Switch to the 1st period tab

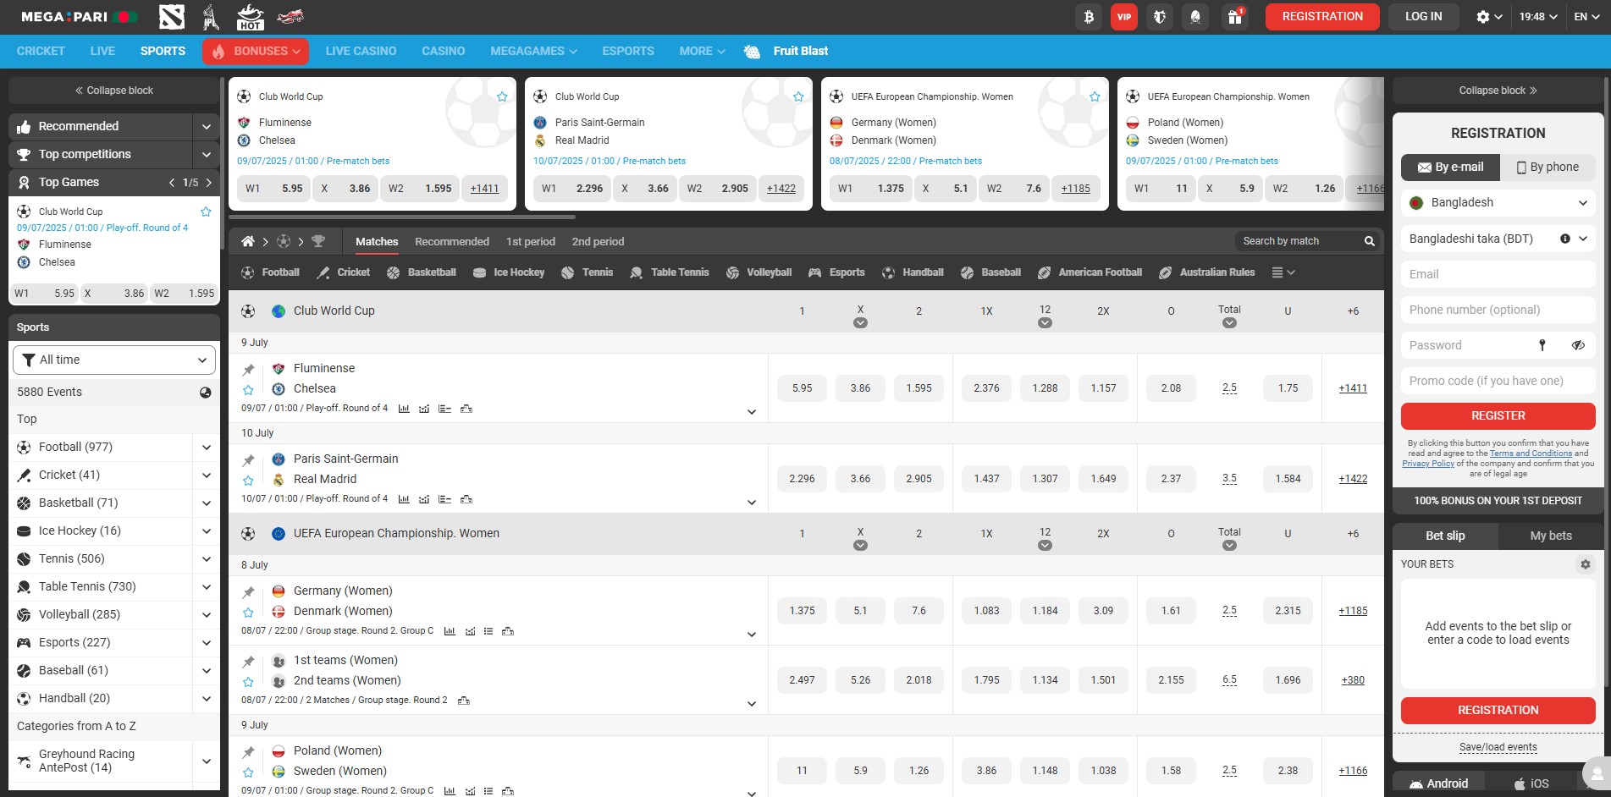pos(530,242)
